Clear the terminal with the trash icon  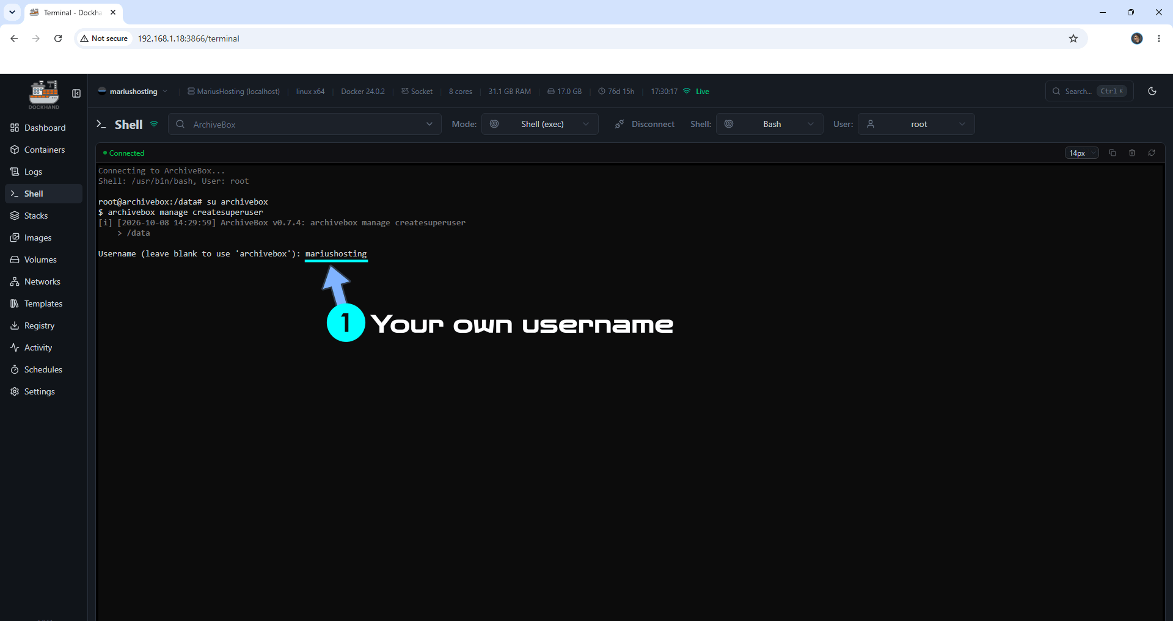point(1132,153)
